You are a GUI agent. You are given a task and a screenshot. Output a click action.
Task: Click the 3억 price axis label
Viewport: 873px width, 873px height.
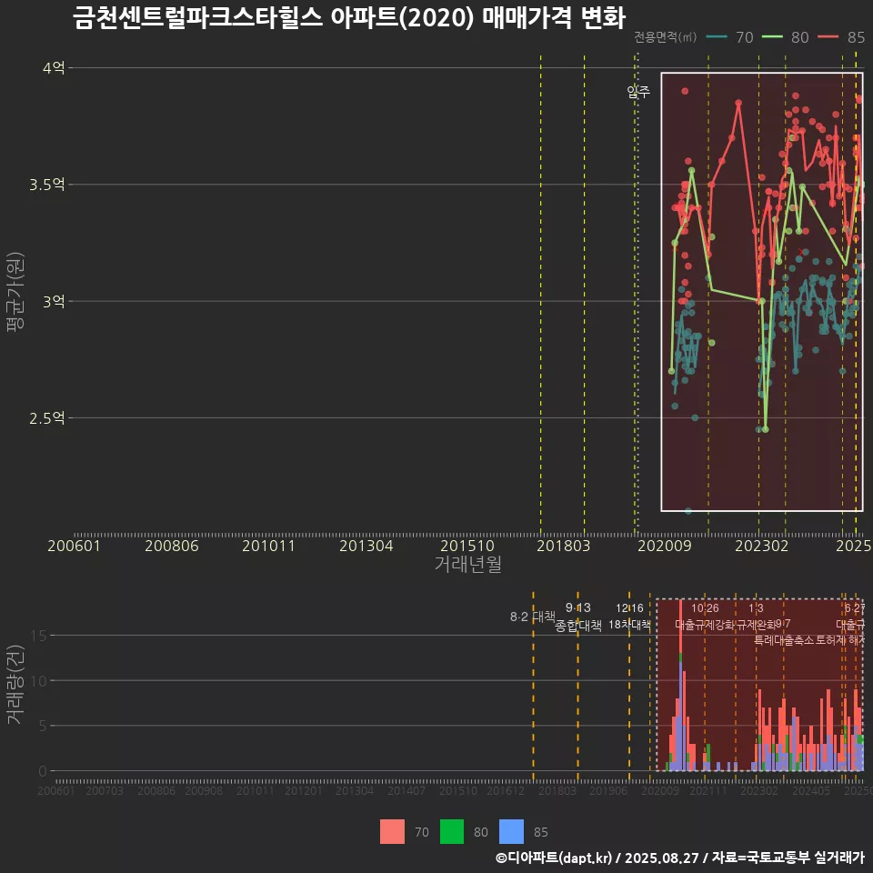54,302
